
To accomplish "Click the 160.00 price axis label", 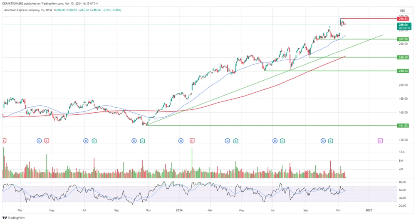I will (x=403, y=113).
